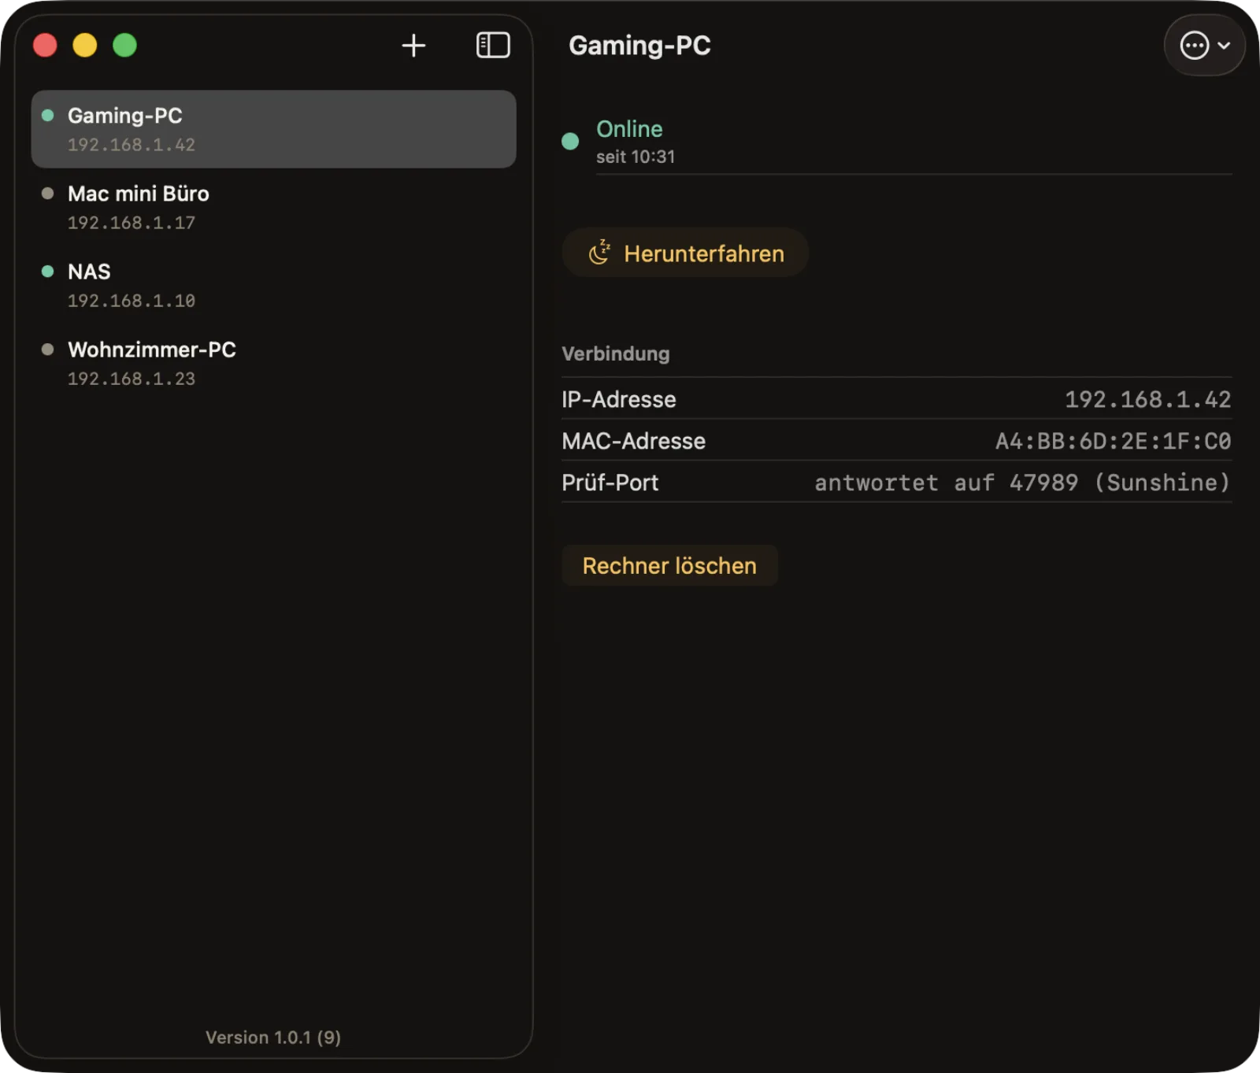
Task: Click the MAC-Adresse row label
Action: tap(633, 441)
